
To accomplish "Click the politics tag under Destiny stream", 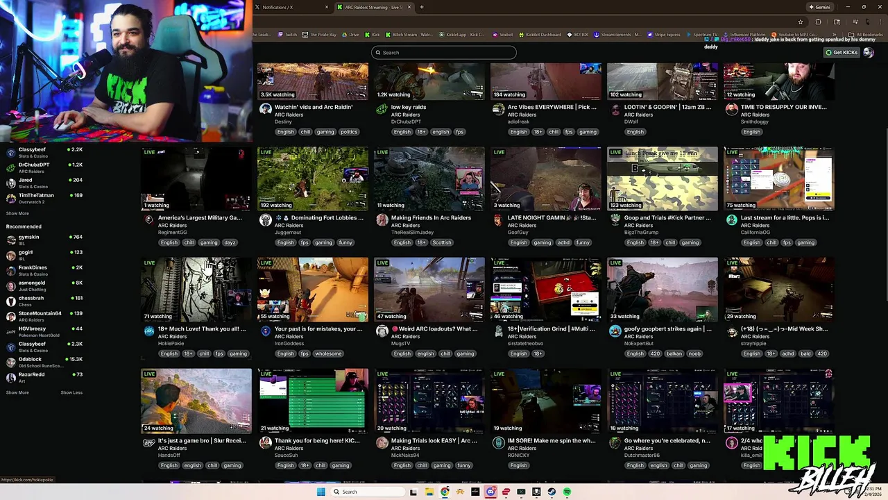I will click(x=349, y=132).
